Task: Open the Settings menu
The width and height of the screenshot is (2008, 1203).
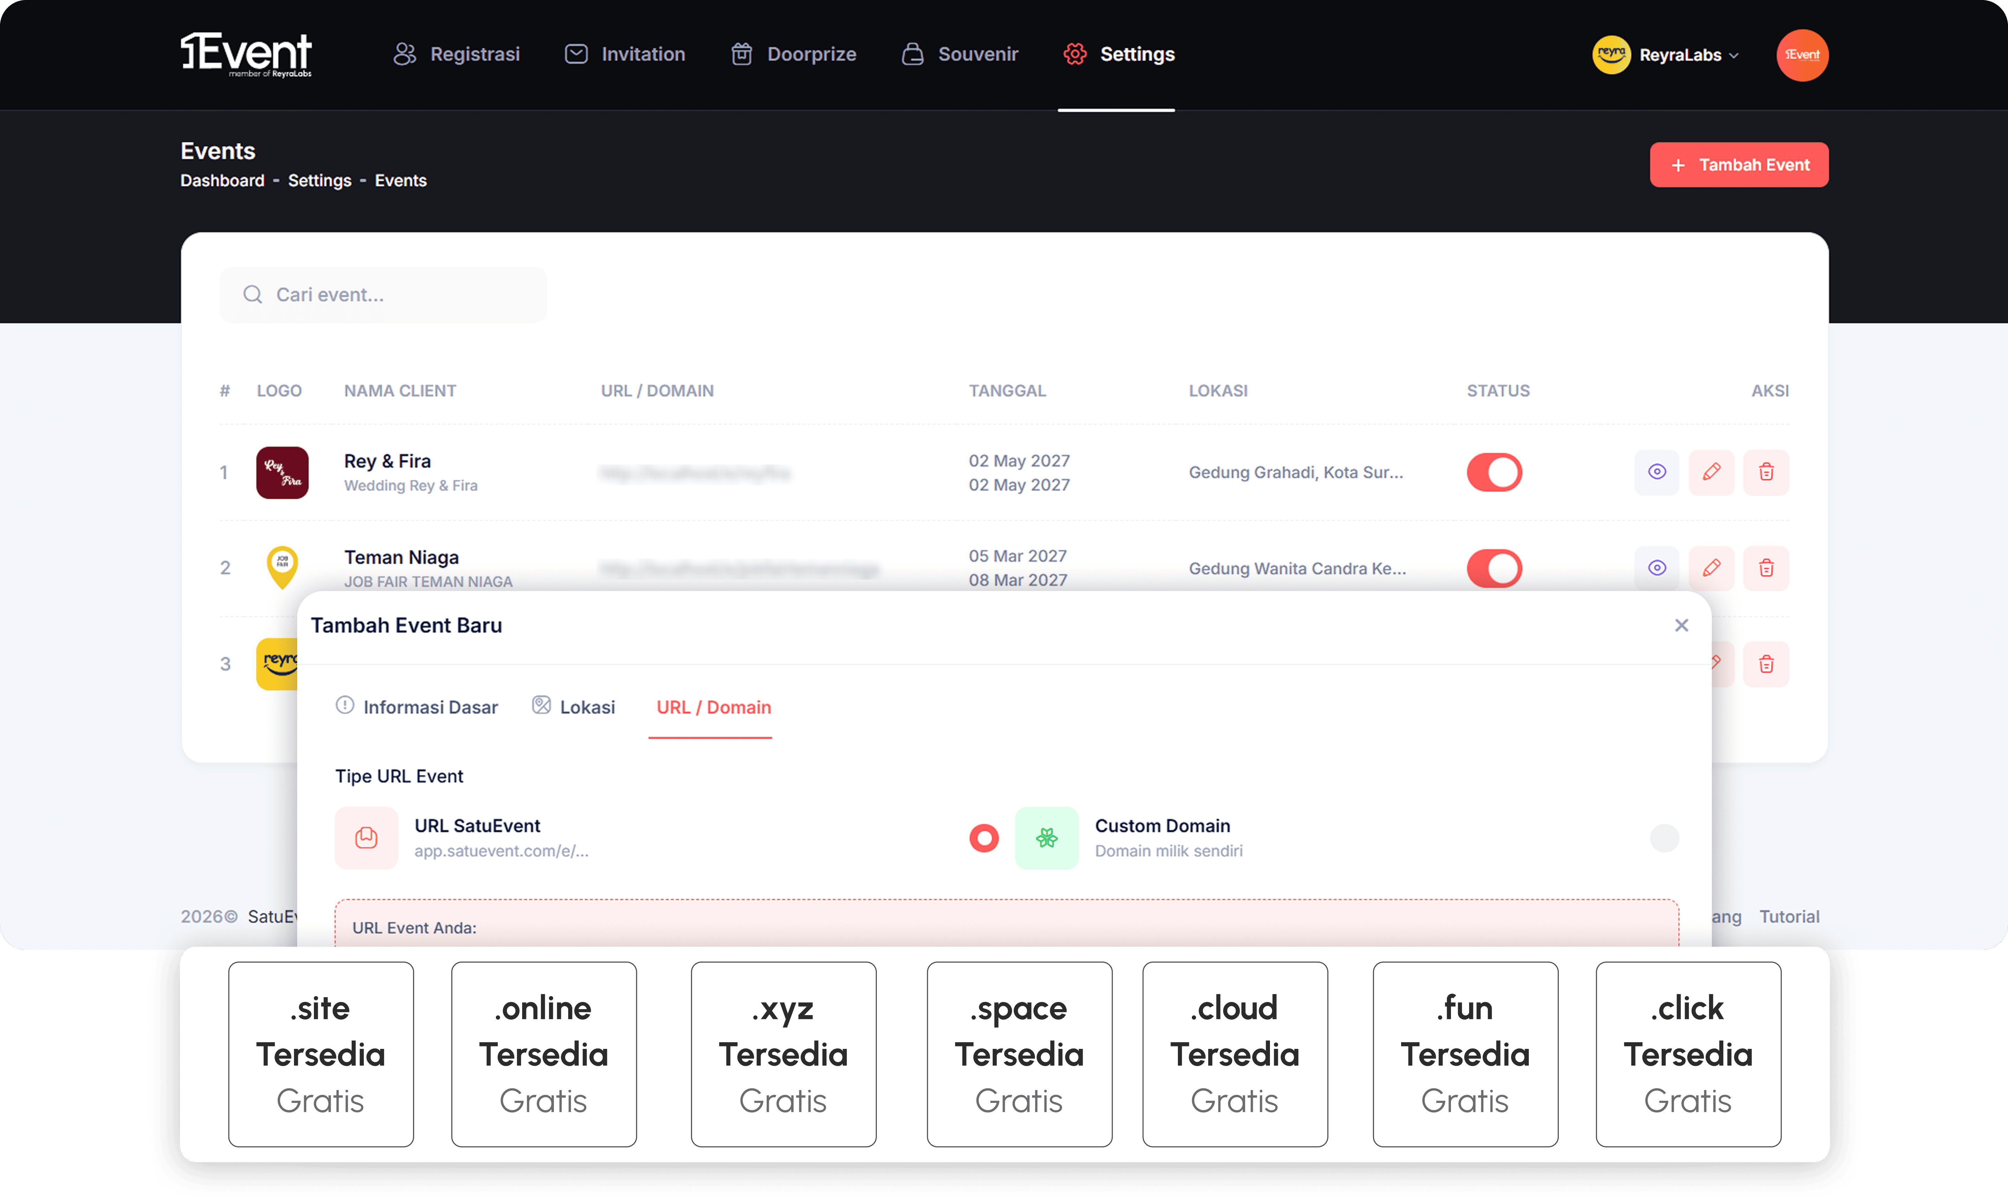Action: [1119, 54]
